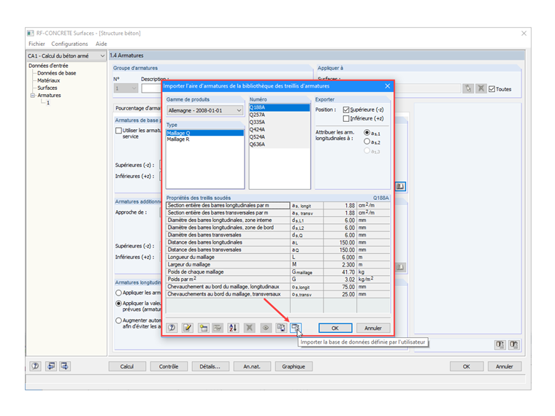Open the Configurations menu
The image size is (555, 416).
pyautogui.click(x=69, y=44)
